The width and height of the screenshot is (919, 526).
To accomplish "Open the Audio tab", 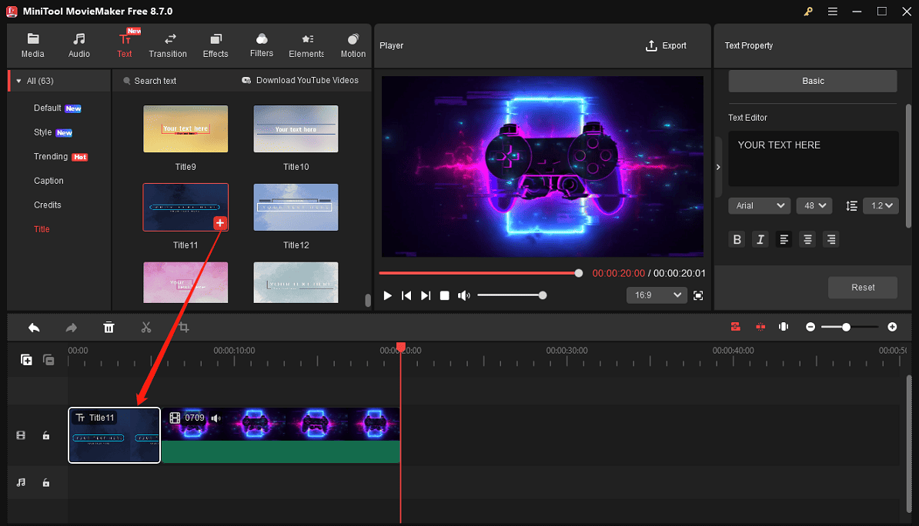I will 79,45.
